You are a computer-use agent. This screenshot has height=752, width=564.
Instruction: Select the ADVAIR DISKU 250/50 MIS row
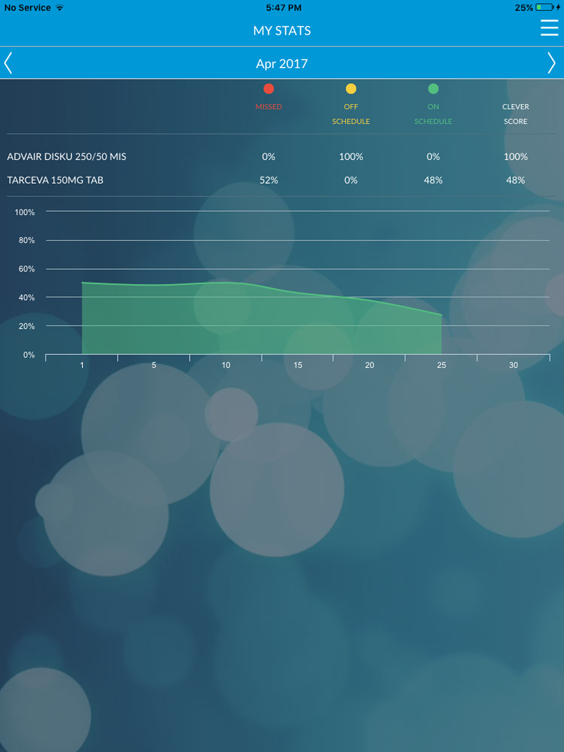282,157
